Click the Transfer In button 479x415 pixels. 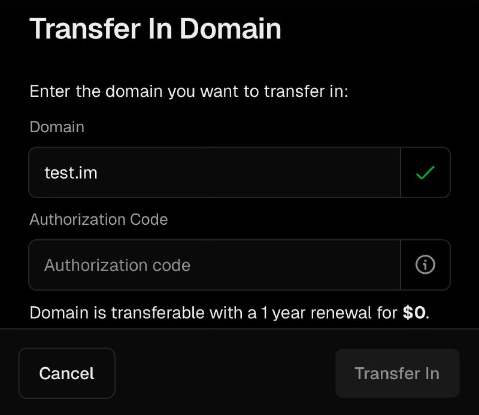[x=397, y=374]
